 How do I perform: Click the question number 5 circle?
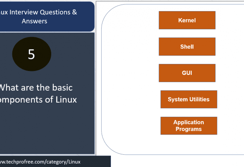tap(32, 54)
